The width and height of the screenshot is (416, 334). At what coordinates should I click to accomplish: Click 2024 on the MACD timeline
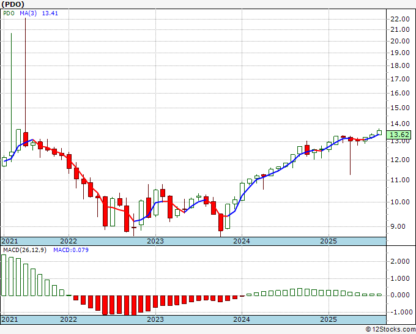(242, 319)
